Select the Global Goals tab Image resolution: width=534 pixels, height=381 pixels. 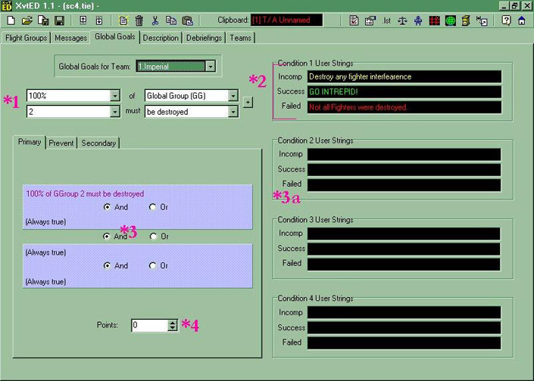coord(115,37)
